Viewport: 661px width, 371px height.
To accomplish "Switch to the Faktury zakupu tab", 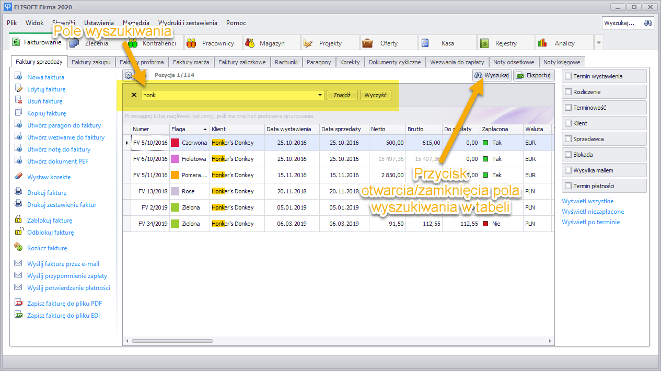I will point(91,62).
